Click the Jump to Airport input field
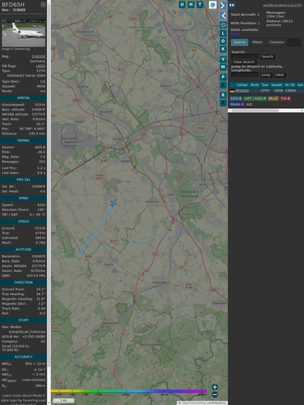The image size is (304, 405). [x=245, y=75]
